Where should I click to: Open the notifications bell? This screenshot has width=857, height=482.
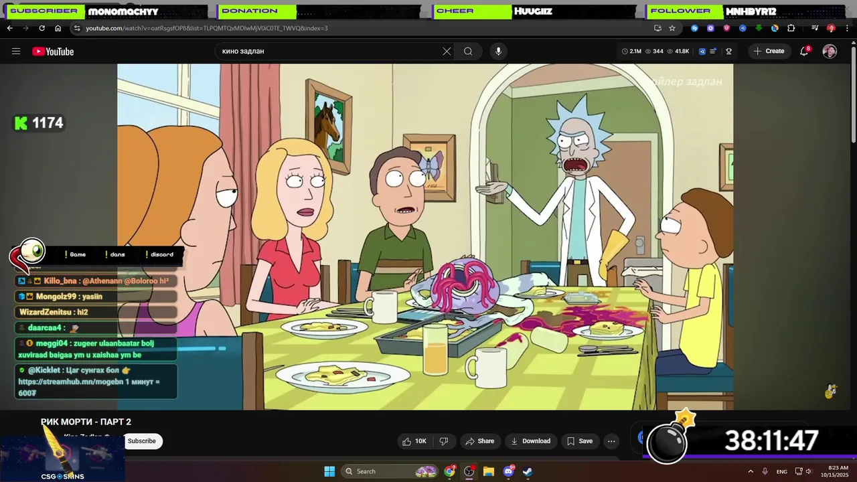coord(805,51)
